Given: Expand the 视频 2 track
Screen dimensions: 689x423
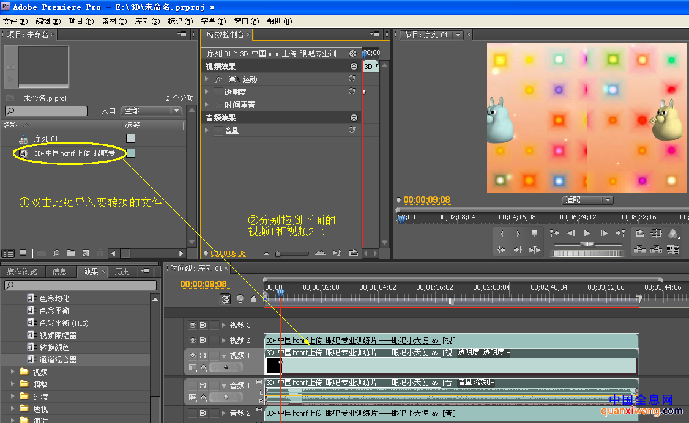Looking at the screenshot, I should pos(224,340).
